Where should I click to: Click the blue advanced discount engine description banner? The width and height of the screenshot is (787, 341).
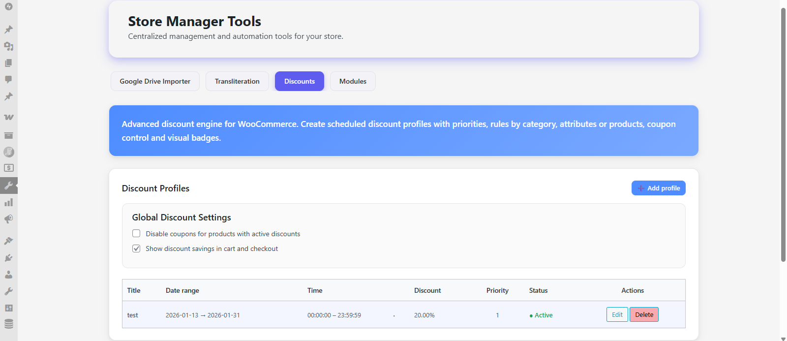tap(404, 130)
